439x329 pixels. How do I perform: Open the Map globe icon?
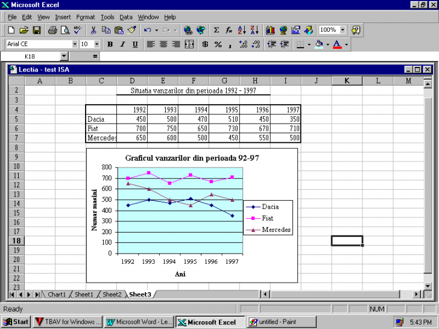(x=283, y=30)
